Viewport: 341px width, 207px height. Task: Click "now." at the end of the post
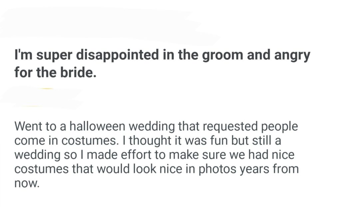[27, 183]
